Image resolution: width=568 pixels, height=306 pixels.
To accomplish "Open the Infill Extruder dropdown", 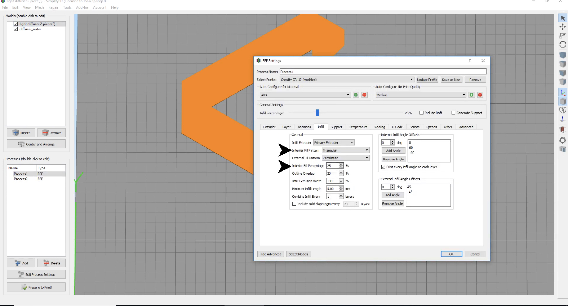I will 334,142.
